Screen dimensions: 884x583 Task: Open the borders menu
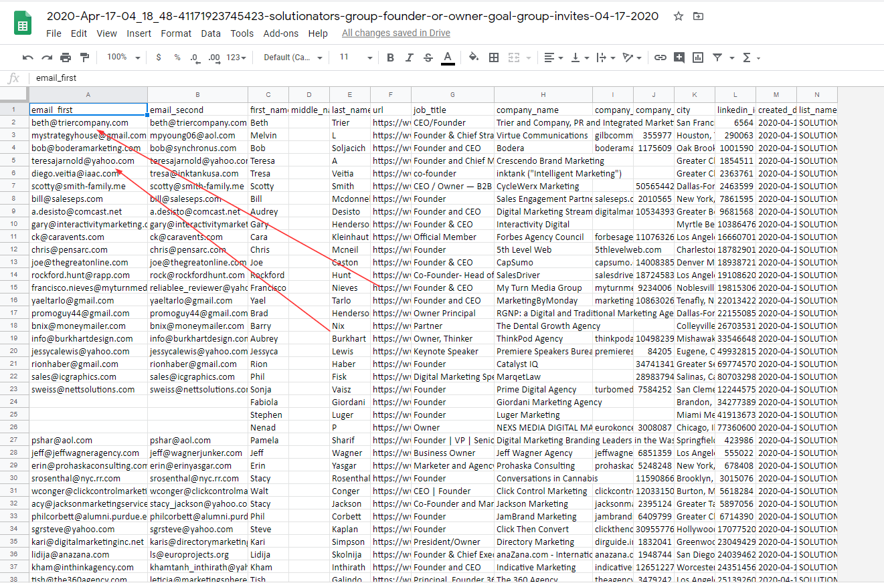click(494, 57)
